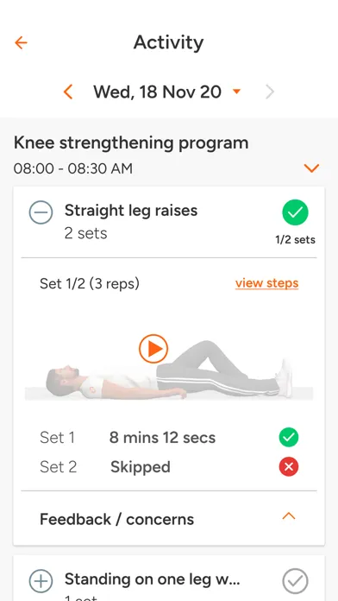Go to the previous day
The image size is (338, 601).
[68, 92]
